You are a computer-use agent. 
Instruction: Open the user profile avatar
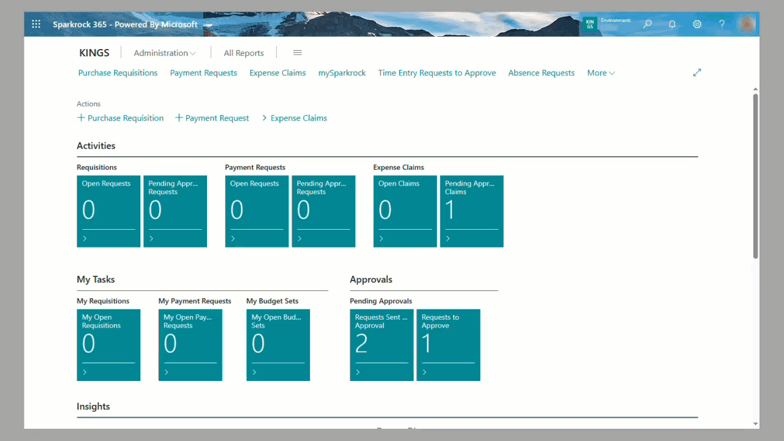coord(746,24)
